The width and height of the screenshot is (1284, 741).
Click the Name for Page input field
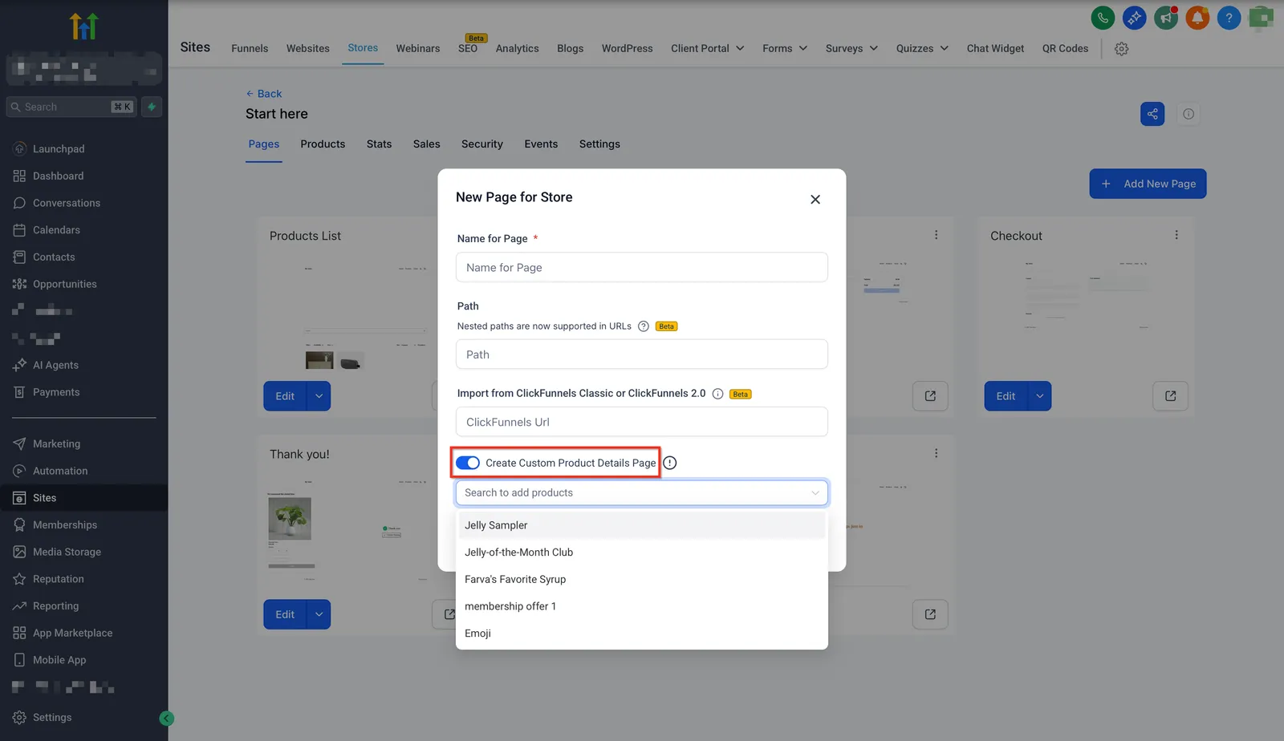642,268
